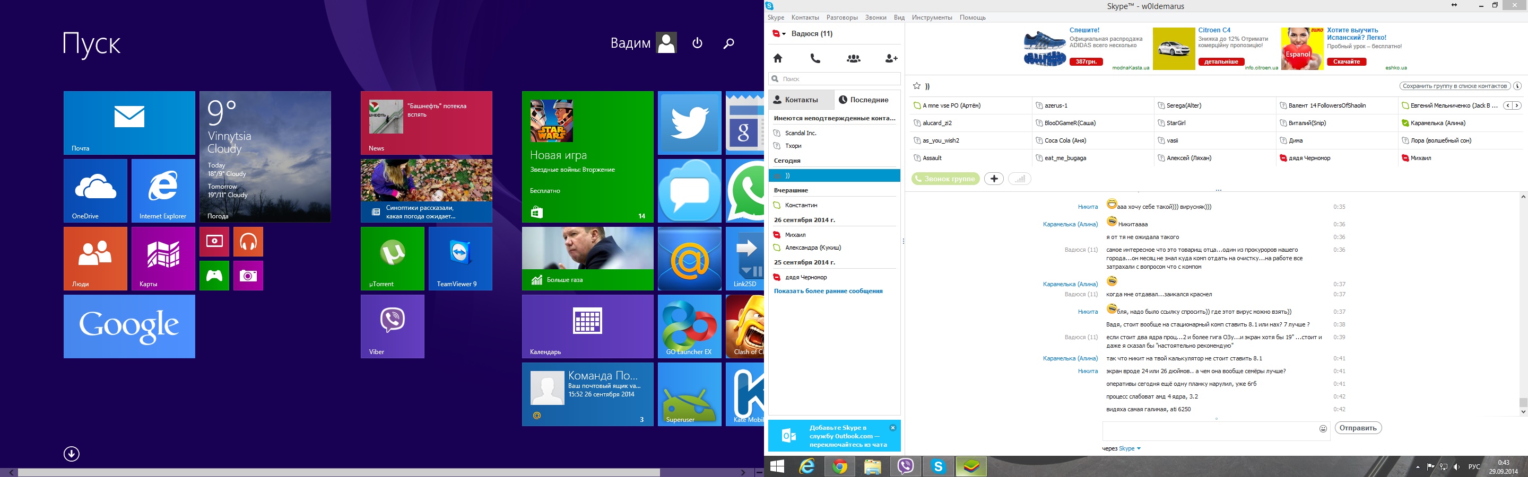
Task: Open the Люди people tile
Action: [95, 258]
